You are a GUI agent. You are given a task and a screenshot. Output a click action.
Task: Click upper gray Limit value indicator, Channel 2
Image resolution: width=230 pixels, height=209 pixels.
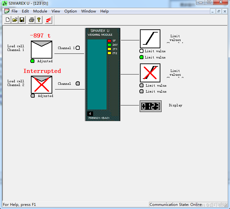pyautogui.click(x=141, y=85)
